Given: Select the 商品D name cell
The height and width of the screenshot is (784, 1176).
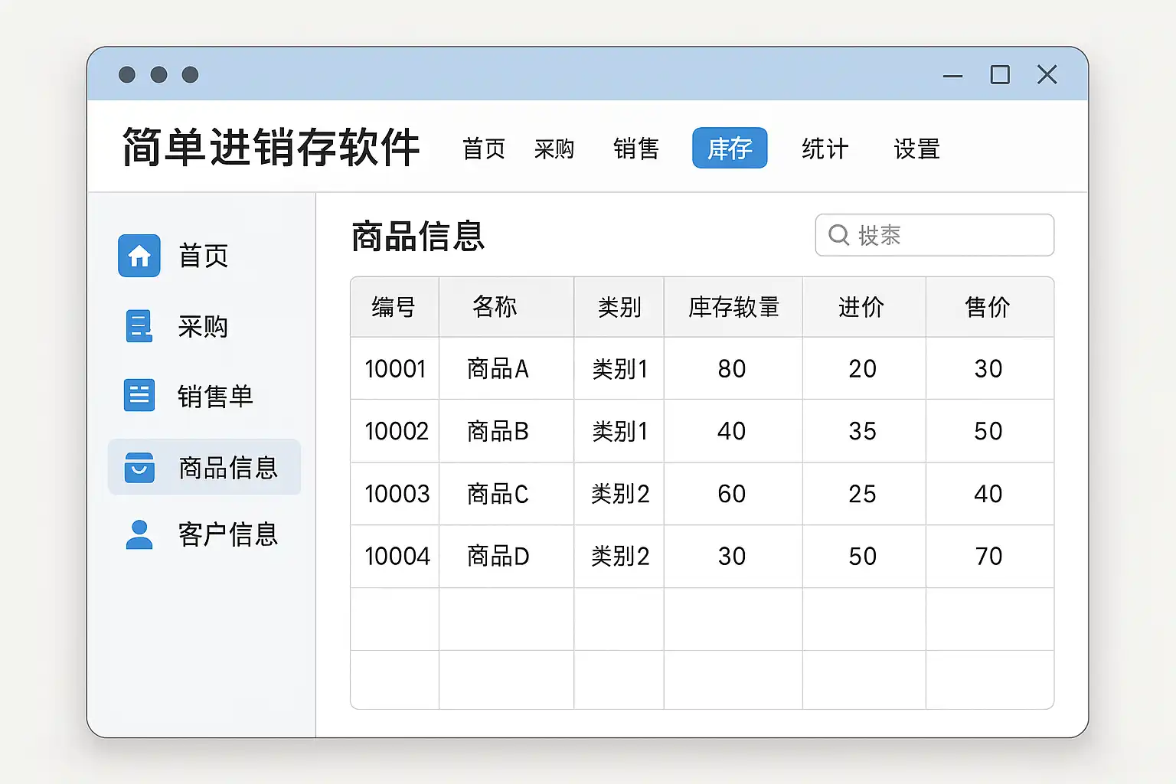Looking at the screenshot, I should 498,557.
